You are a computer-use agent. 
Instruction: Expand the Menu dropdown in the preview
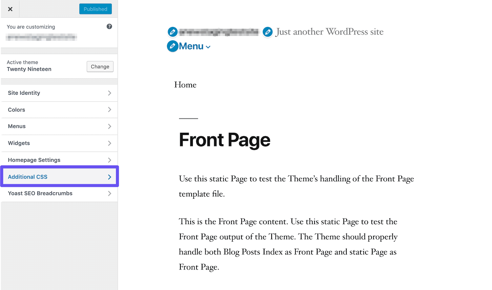coord(208,47)
